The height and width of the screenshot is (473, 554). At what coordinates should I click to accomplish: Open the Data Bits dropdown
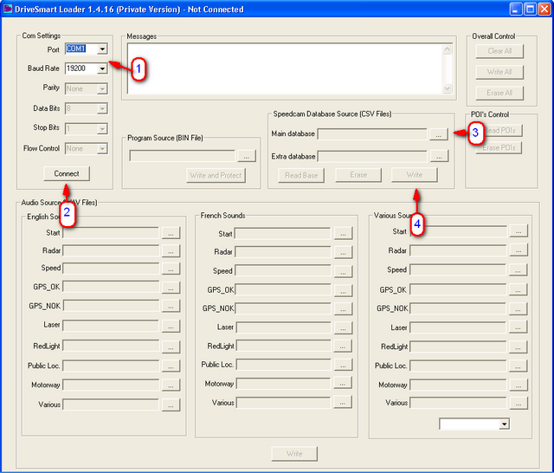[102, 108]
